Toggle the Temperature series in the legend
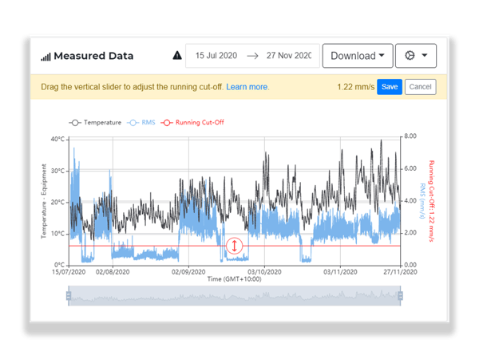 pos(96,123)
